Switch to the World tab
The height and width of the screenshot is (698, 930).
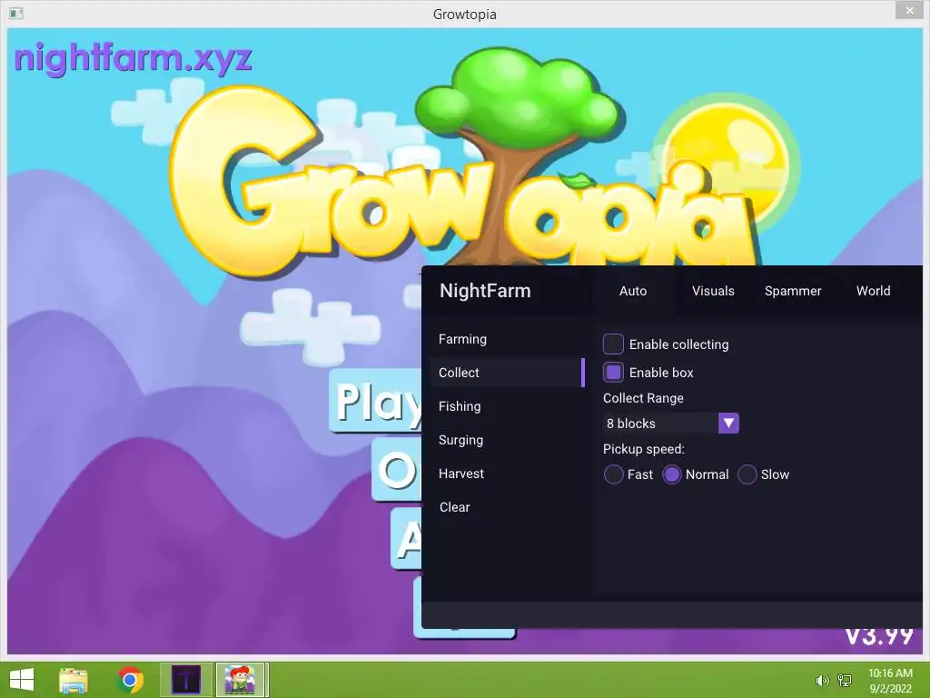873,291
